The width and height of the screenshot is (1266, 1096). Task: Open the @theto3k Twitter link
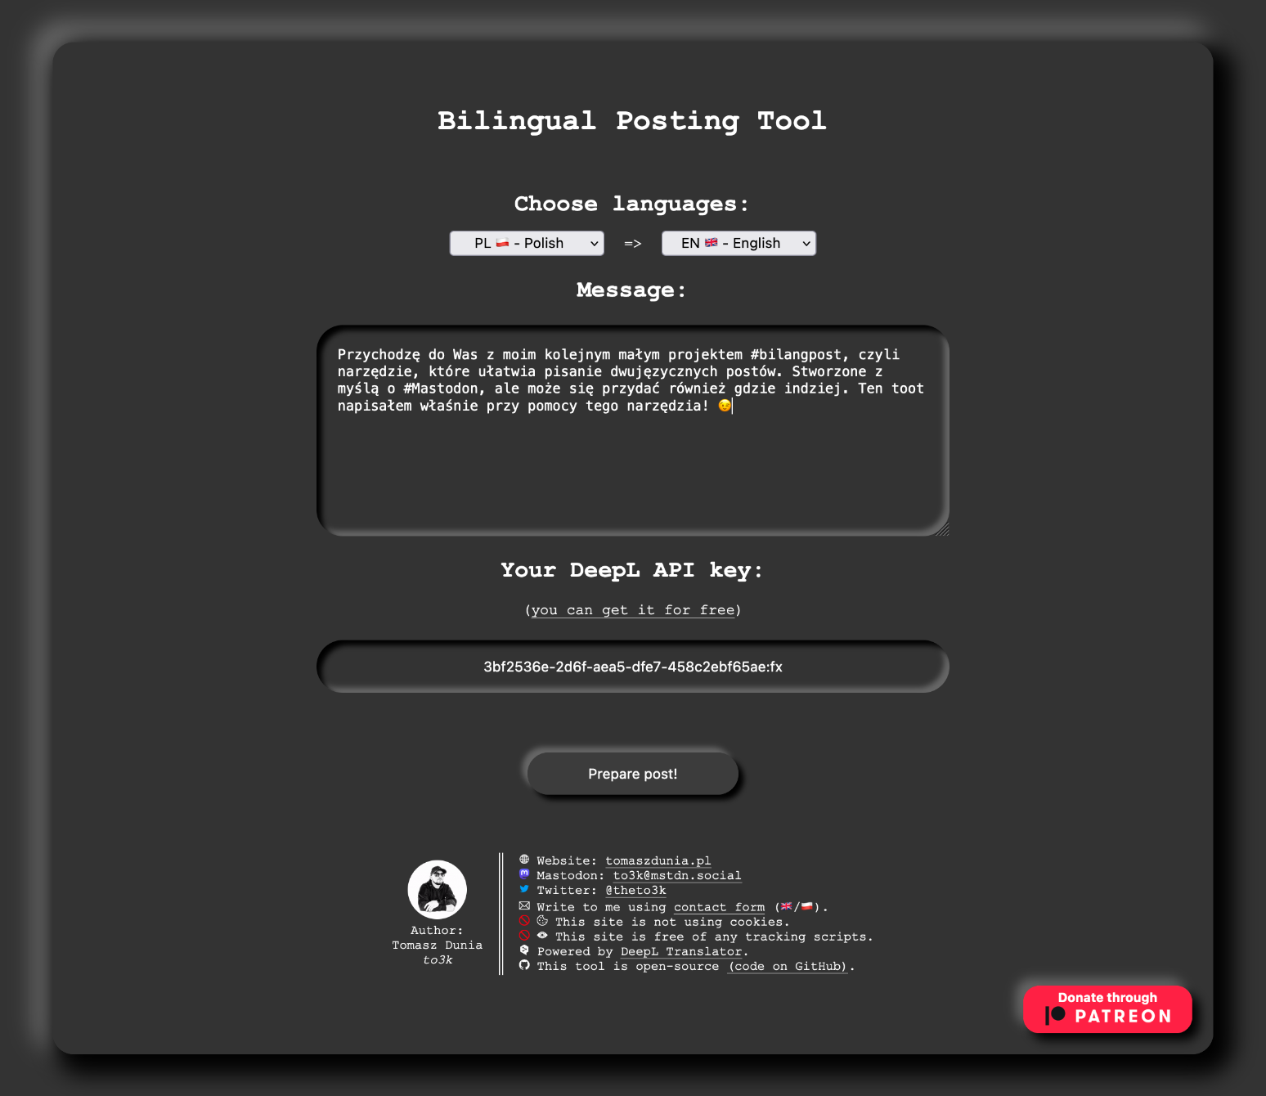coord(635,890)
